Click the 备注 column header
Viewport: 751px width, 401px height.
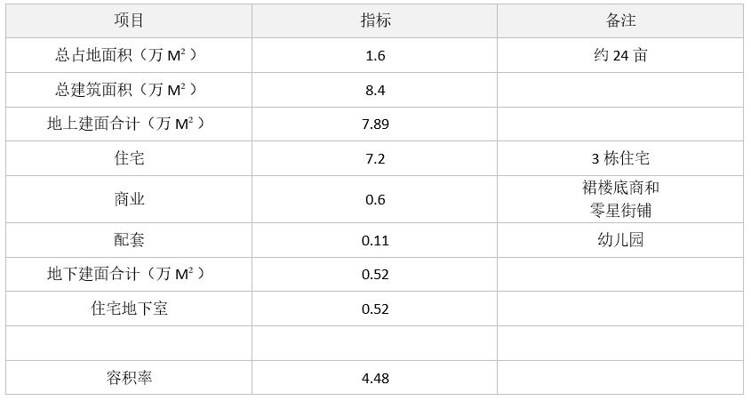(x=620, y=20)
